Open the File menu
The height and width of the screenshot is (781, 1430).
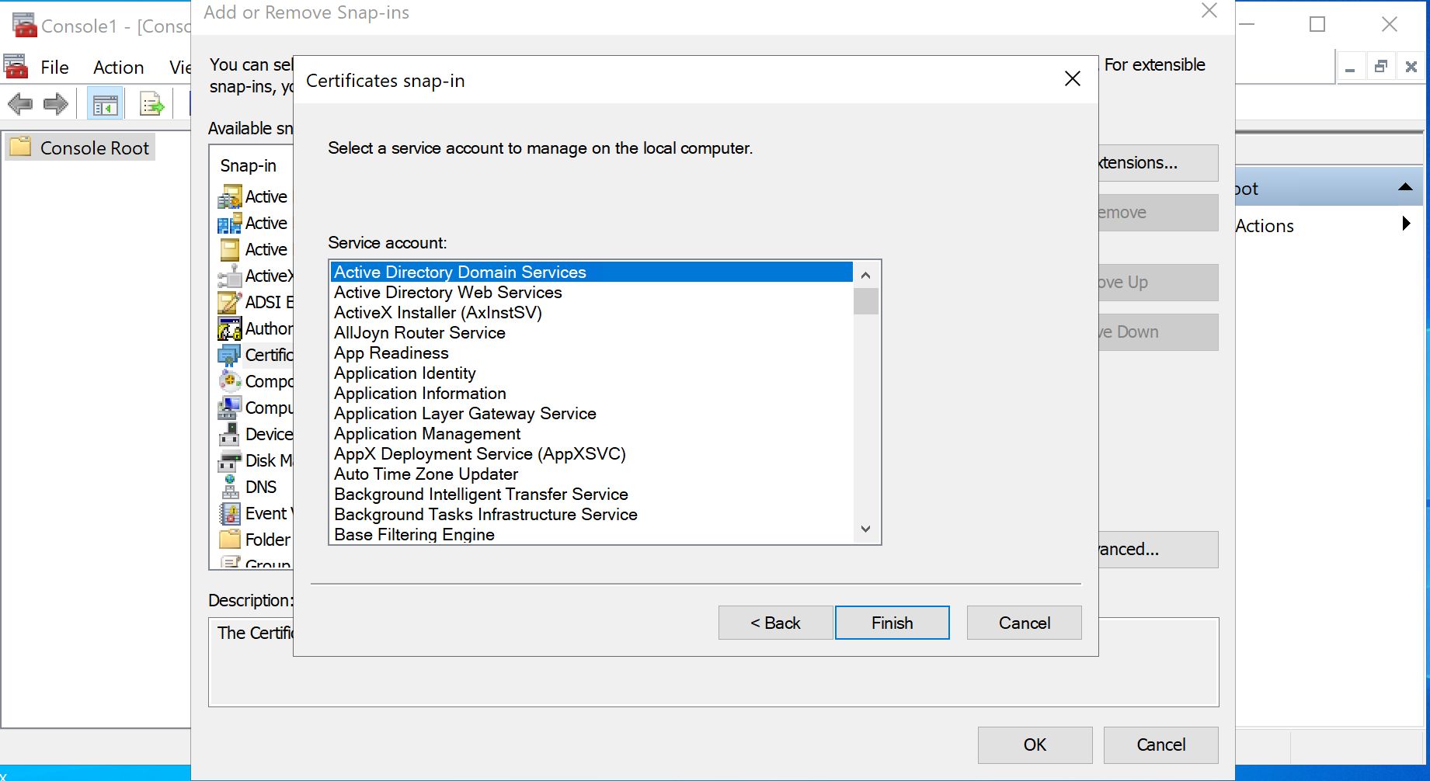pyautogui.click(x=54, y=68)
